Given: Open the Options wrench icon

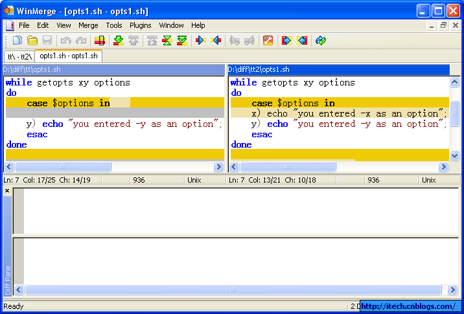Looking at the screenshot, I should pos(268,41).
